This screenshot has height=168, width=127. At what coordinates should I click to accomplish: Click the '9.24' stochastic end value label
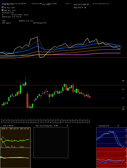(x=123, y=146)
